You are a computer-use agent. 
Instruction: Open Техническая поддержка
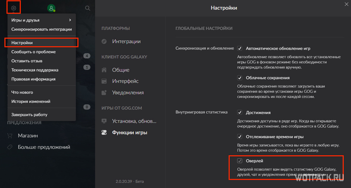(x=42, y=70)
